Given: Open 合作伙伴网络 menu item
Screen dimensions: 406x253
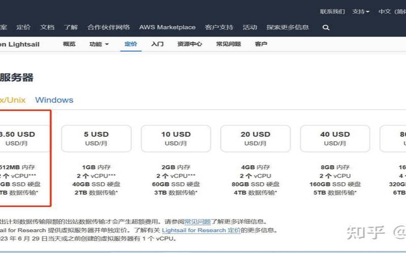Looking at the screenshot, I should (x=109, y=27).
